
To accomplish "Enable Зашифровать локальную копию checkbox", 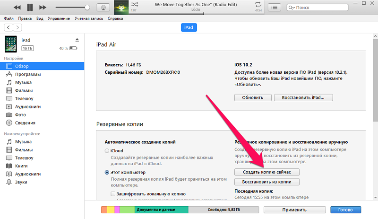I will tap(113, 194).
